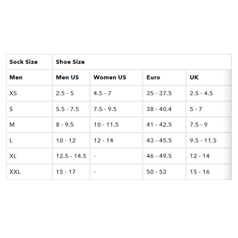The height and width of the screenshot is (238, 238).
Task: Click the UK 7.5 - 9 cell
Action: tap(198, 125)
